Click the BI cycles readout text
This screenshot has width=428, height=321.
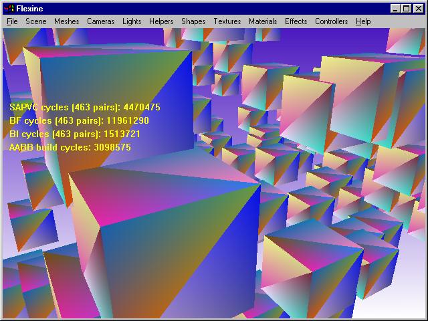pos(75,134)
